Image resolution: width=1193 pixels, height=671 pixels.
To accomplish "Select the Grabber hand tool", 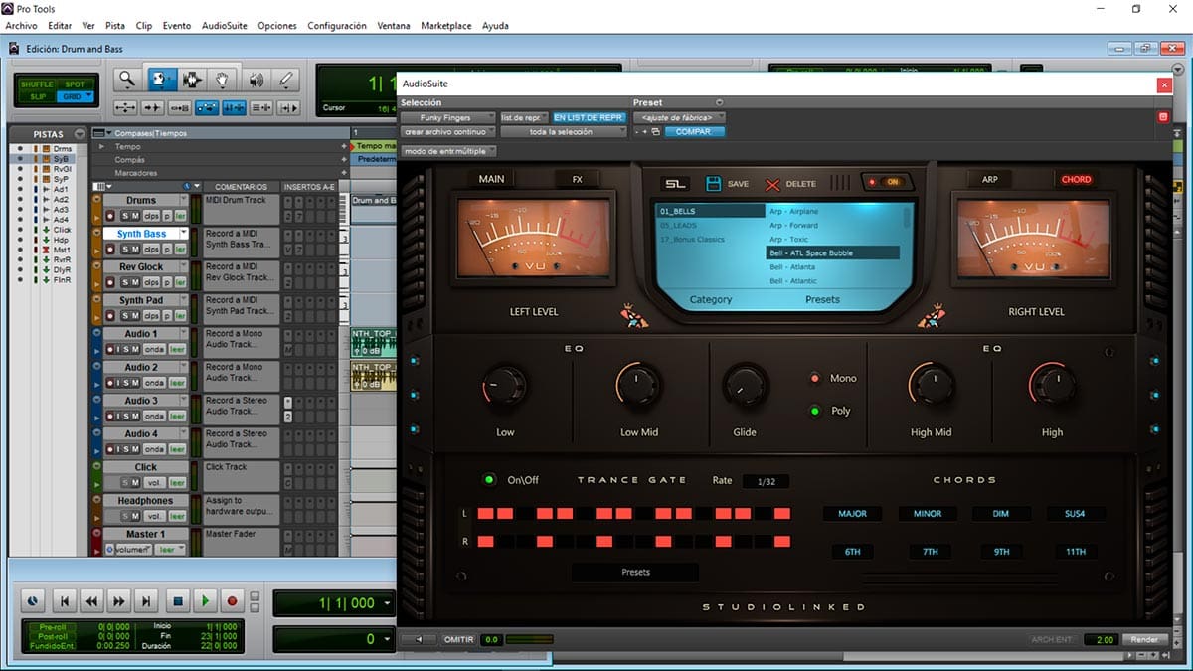I will coord(224,80).
